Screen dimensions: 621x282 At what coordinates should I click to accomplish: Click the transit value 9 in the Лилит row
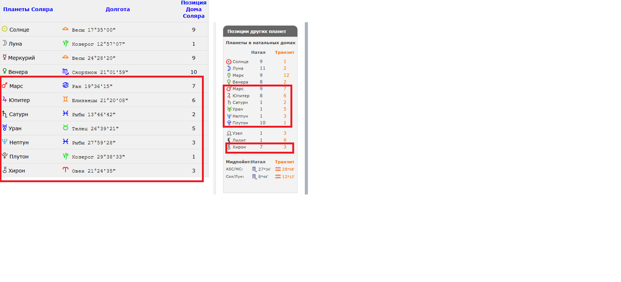point(284,140)
